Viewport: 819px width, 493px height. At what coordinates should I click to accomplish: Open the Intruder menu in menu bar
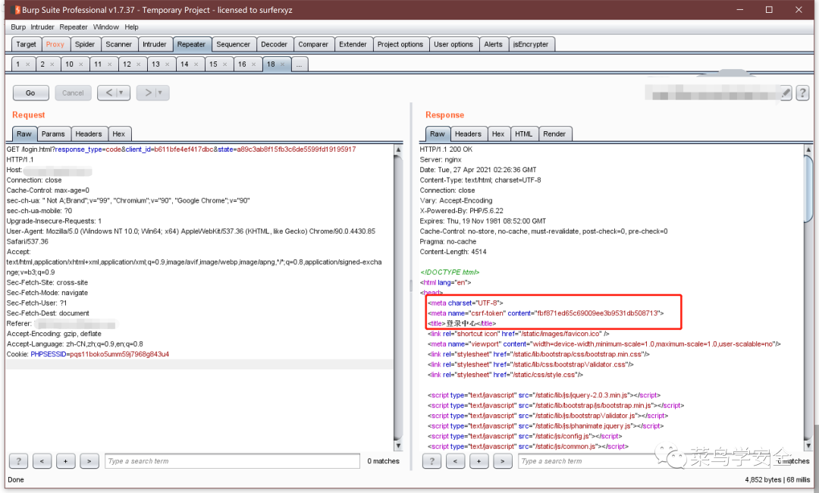click(42, 27)
